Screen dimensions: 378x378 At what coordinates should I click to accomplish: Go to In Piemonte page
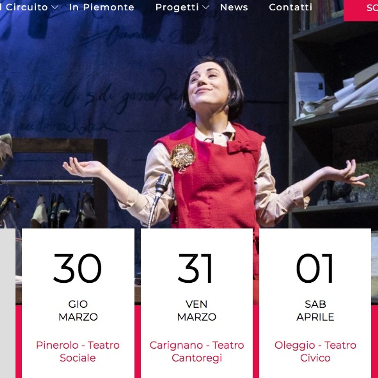pos(102,7)
